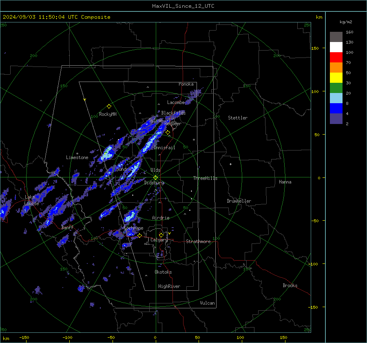This screenshot has height=343, width=367.
Task: Click the orange 70 legend swatch
Action: [336, 68]
